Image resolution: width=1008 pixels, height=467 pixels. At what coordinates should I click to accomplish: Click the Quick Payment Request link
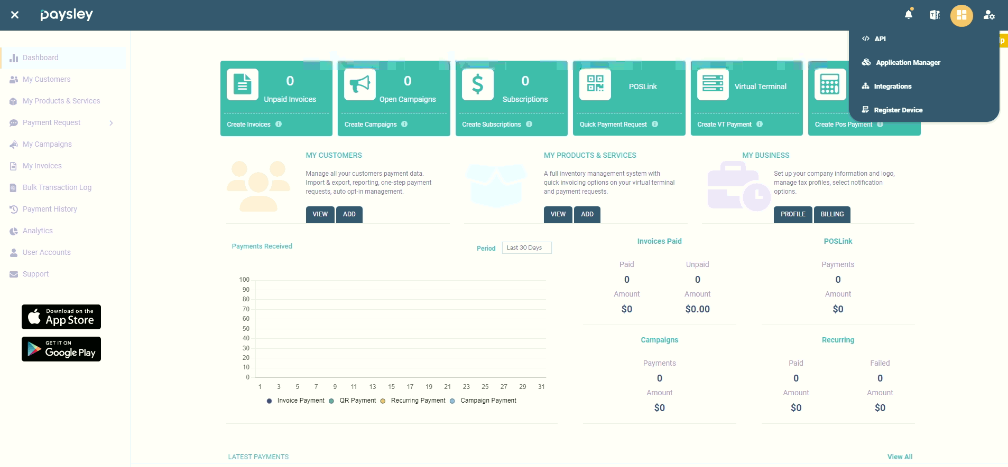click(x=613, y=125)
